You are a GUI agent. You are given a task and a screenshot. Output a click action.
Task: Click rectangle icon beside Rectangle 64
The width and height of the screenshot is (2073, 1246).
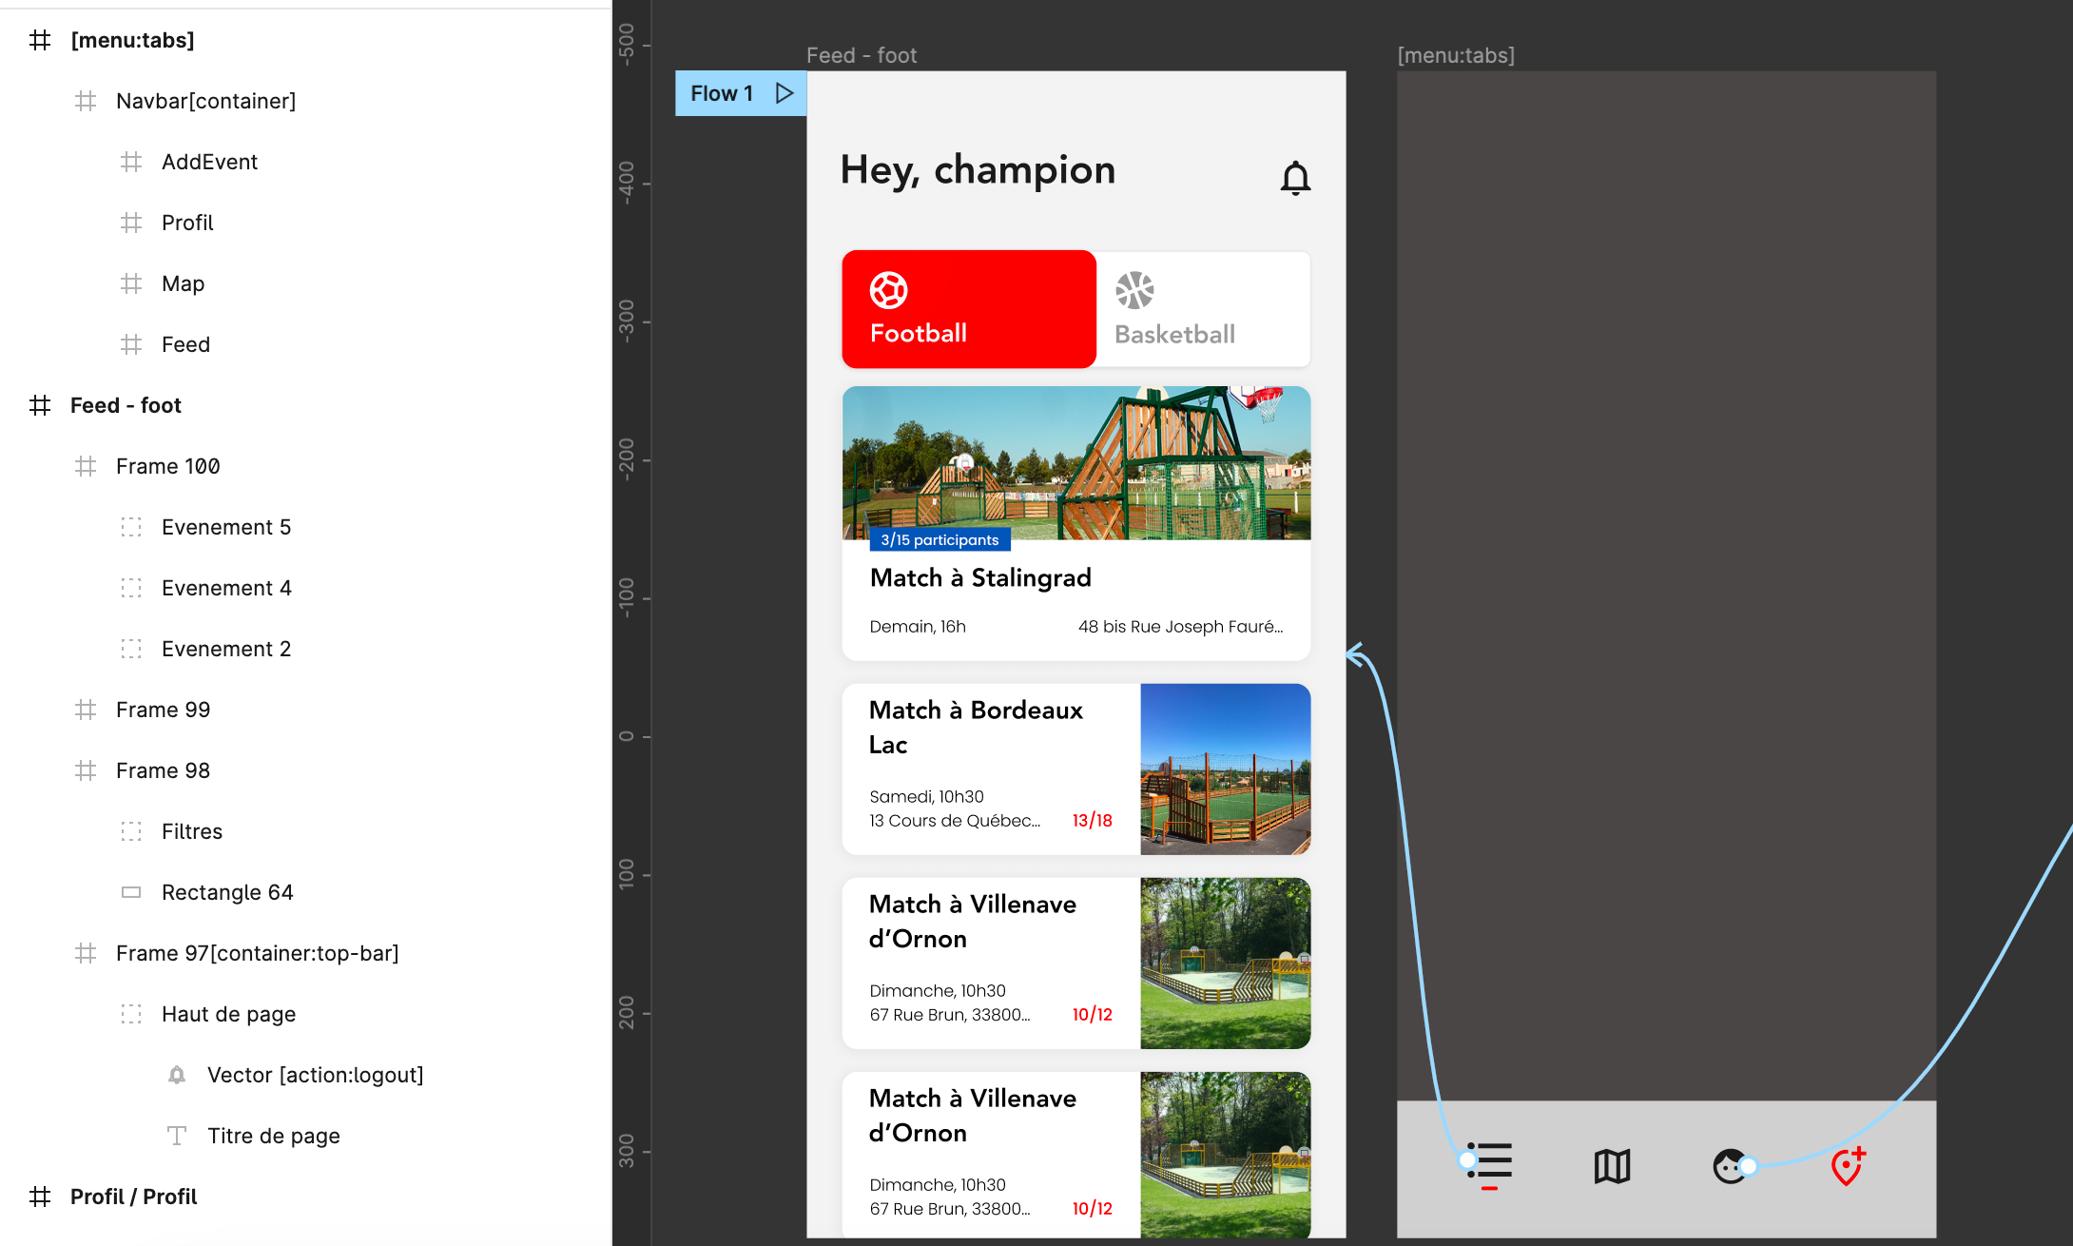pos(131,892)
